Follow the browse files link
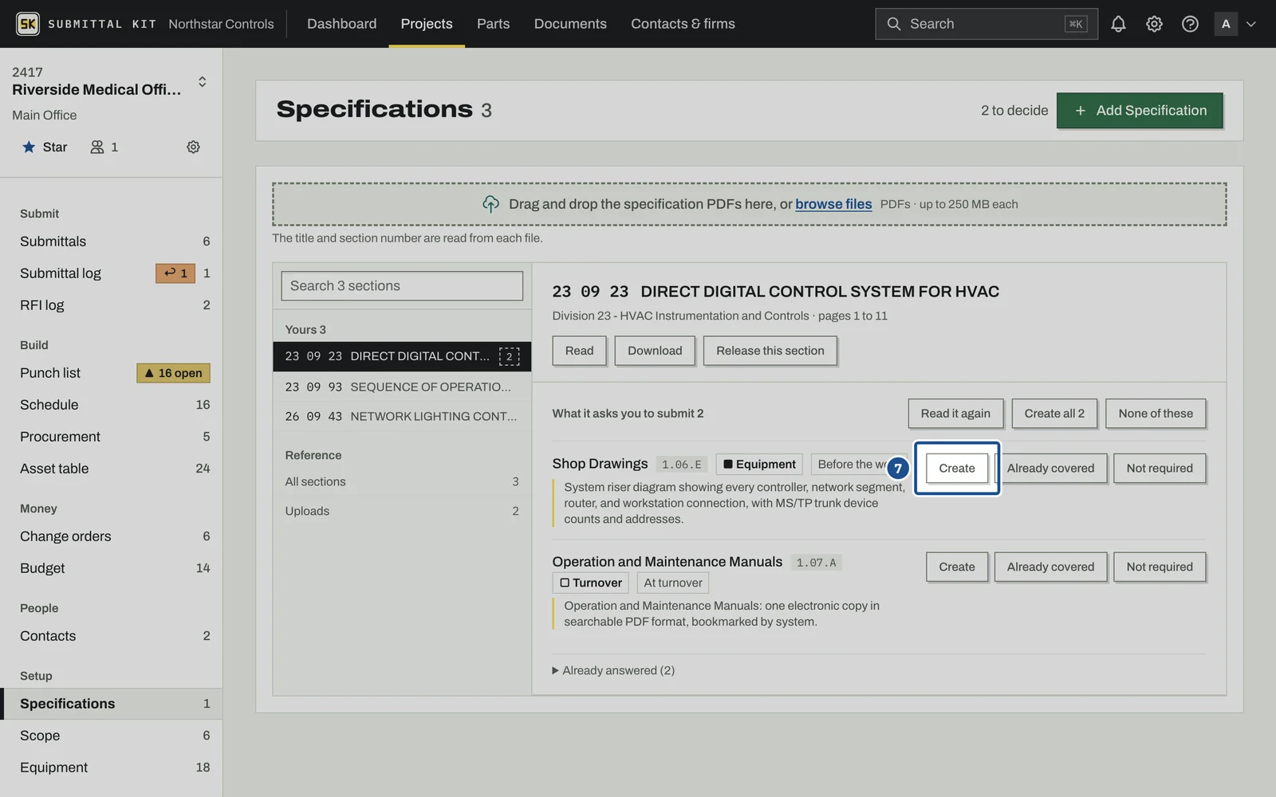The width and height of the screenshot is (1276, 797). pyautogui.click(x=833, y=204)
